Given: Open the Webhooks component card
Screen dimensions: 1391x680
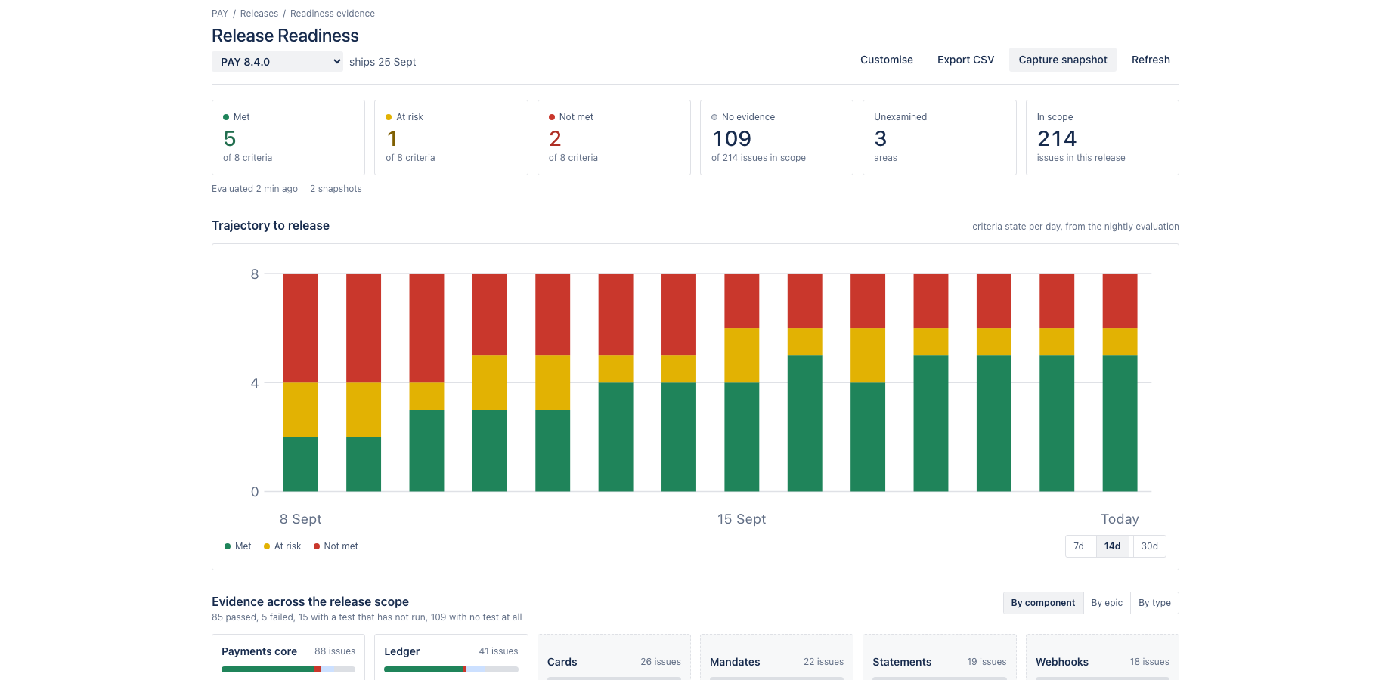Looking at the screenshot, I should [x=1102, y=657].
